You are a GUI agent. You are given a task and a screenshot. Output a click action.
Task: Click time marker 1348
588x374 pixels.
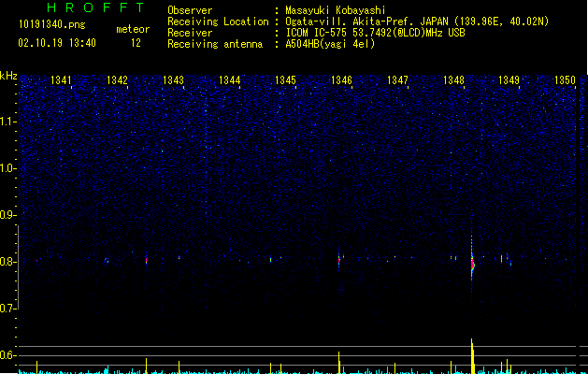point(453,79)
